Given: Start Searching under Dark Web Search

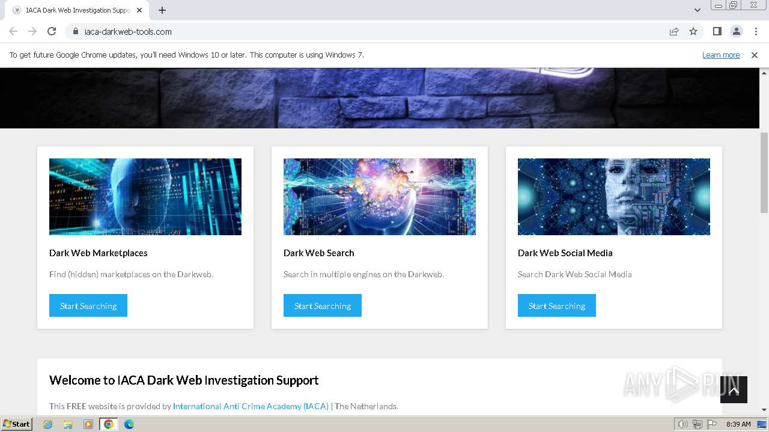Looking at the screenshot, I should coord(323,305).
